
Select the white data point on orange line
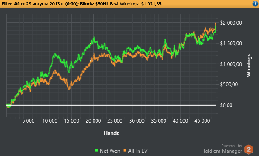[x=91, y=61]
